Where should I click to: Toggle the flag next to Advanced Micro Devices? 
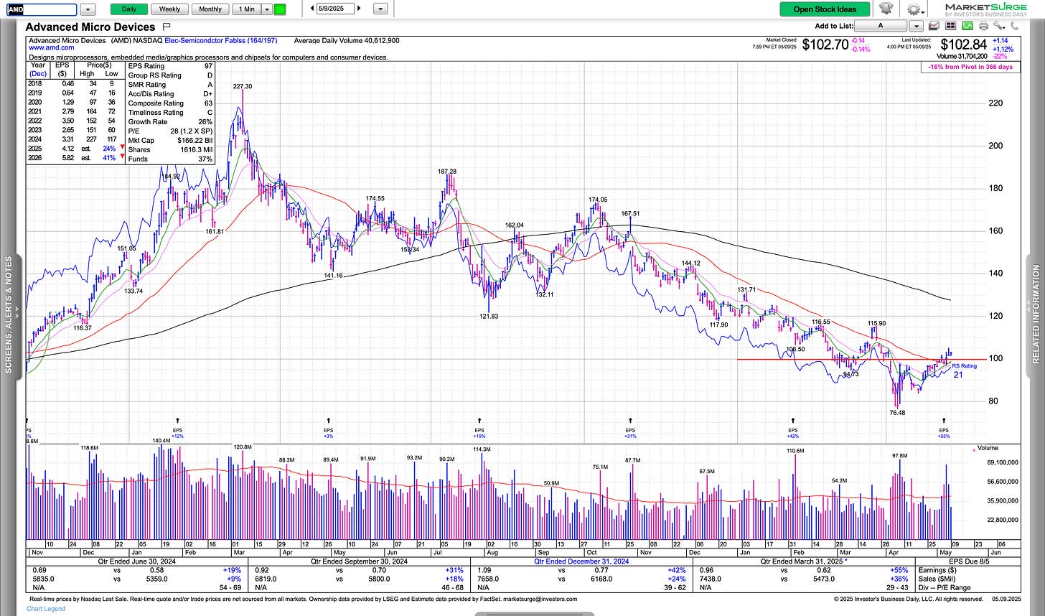pyautogui.click(x=167, y=27)
